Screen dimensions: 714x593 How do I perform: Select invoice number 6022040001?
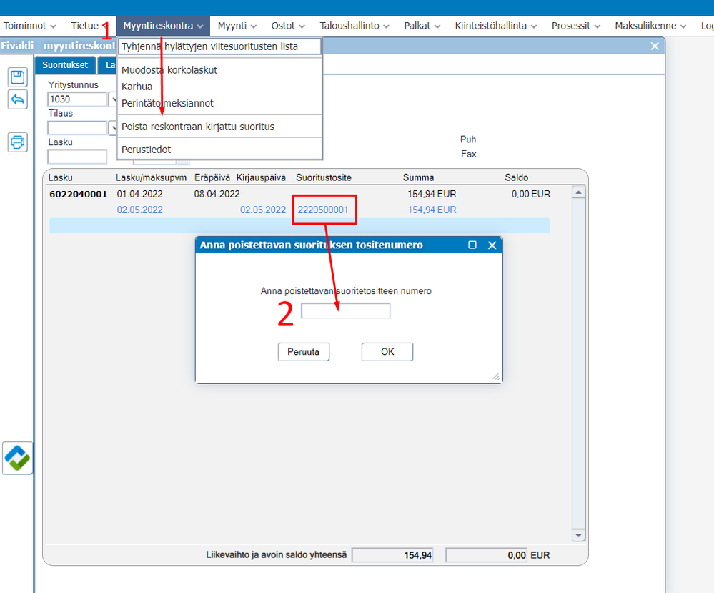pos(79,194)
